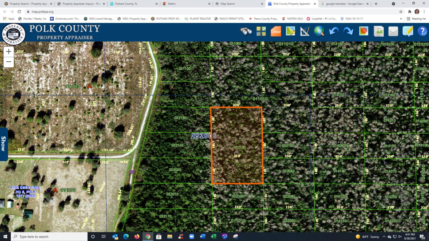
Task: Bookmark this page with the star icon
Action: tap(401, 12)
